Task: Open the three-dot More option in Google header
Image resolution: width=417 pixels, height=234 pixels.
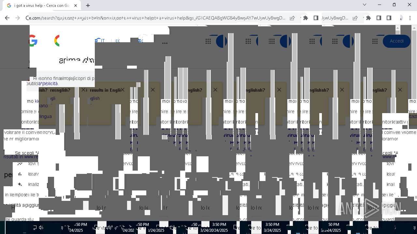Action: click(165, 43)
